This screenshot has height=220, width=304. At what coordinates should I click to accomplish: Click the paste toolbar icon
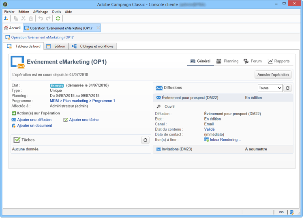click(x=31, y=19)
